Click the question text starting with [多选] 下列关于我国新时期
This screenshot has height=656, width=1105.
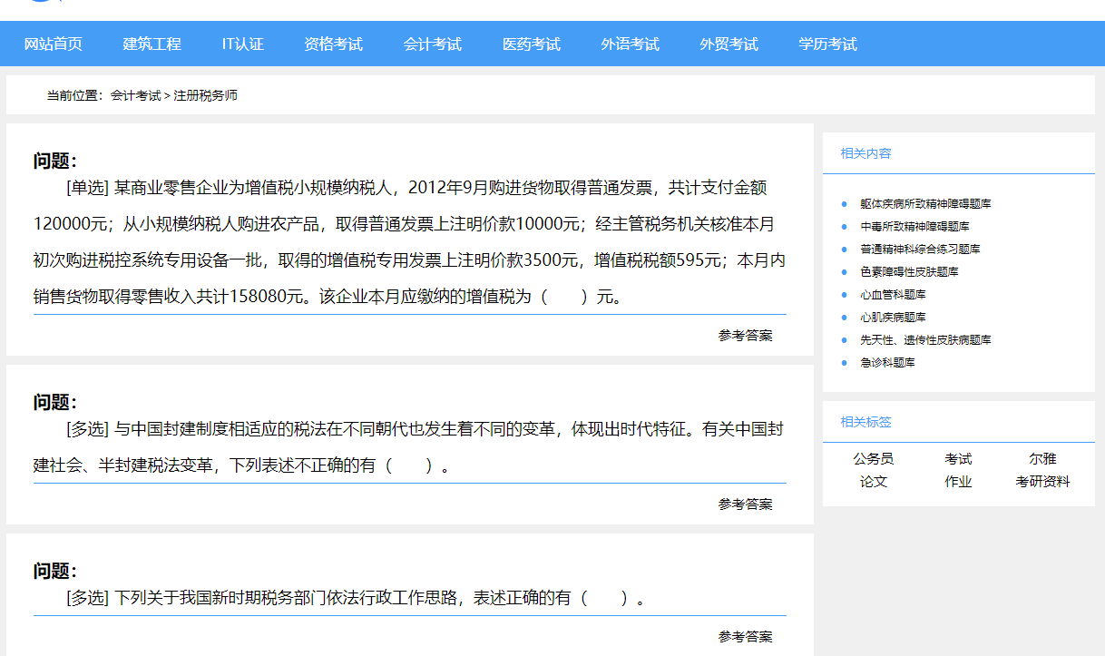click(358, 598)
